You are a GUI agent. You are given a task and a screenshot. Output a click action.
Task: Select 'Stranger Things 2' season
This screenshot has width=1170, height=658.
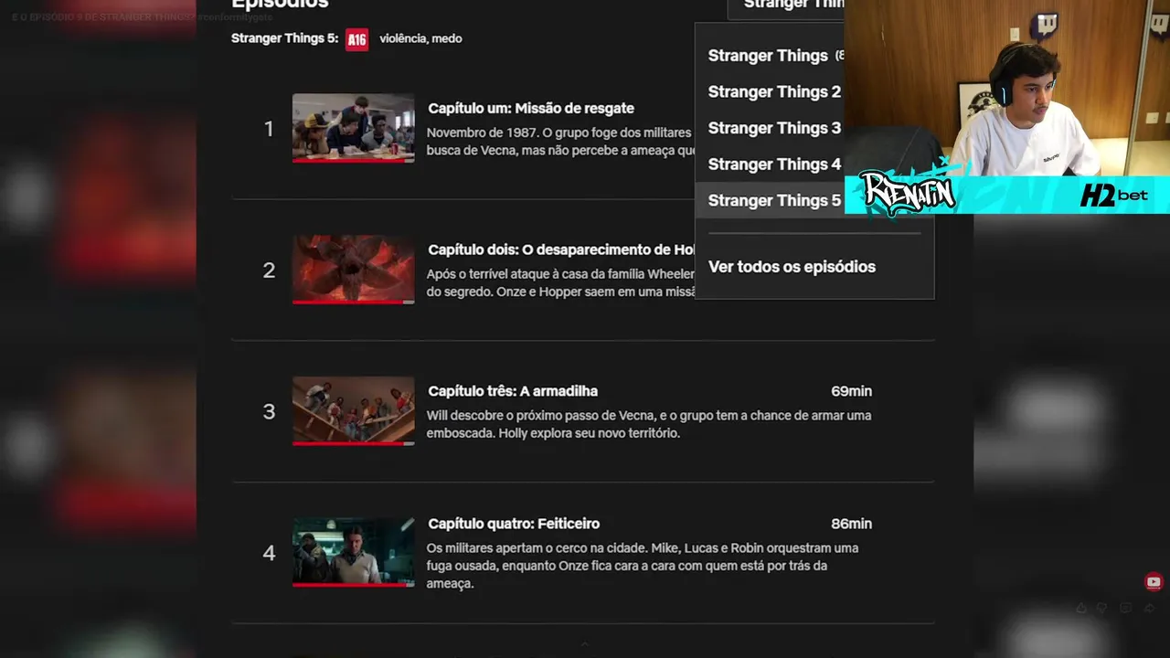[774, 91]
